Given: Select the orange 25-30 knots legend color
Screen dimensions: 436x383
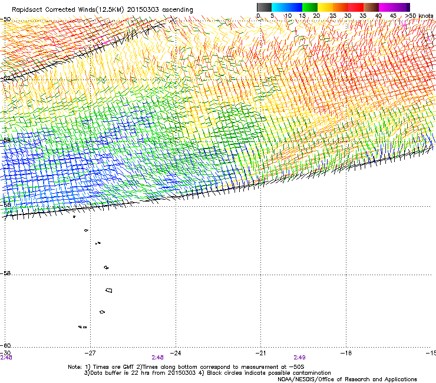Looking at the screenshot, I should (x=341, y=7).
